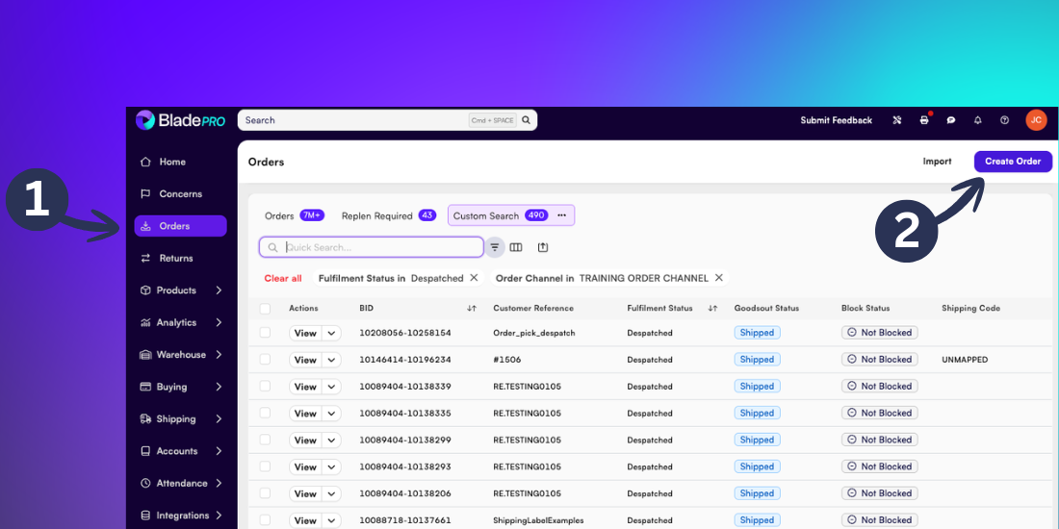View order 10089404-10138293
Viewport: 1059px width, 529px height.
(x=306, y=466)
